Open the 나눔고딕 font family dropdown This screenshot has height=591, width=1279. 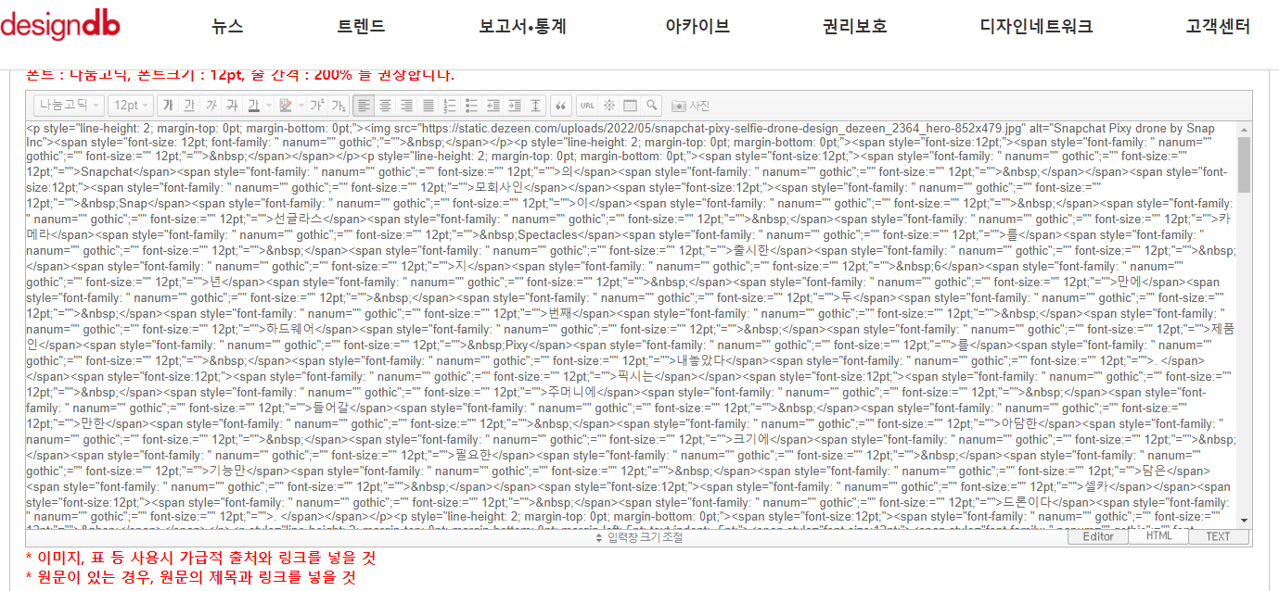70,106
